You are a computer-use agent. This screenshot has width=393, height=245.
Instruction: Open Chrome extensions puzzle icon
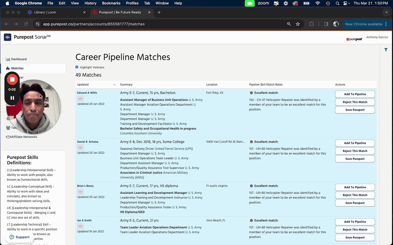click(x=312, y=24)
